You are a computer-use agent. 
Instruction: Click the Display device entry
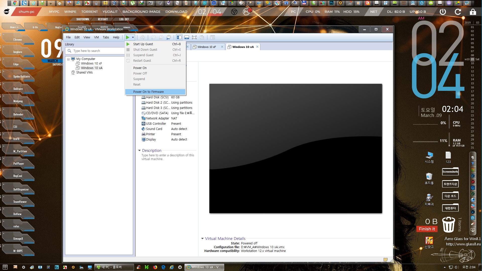[x=151, y=140]
